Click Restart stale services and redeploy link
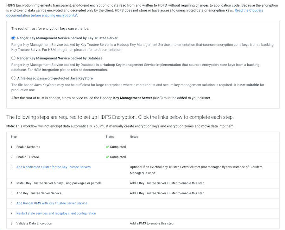Screen dimensions: 285x230 (56, 213)
